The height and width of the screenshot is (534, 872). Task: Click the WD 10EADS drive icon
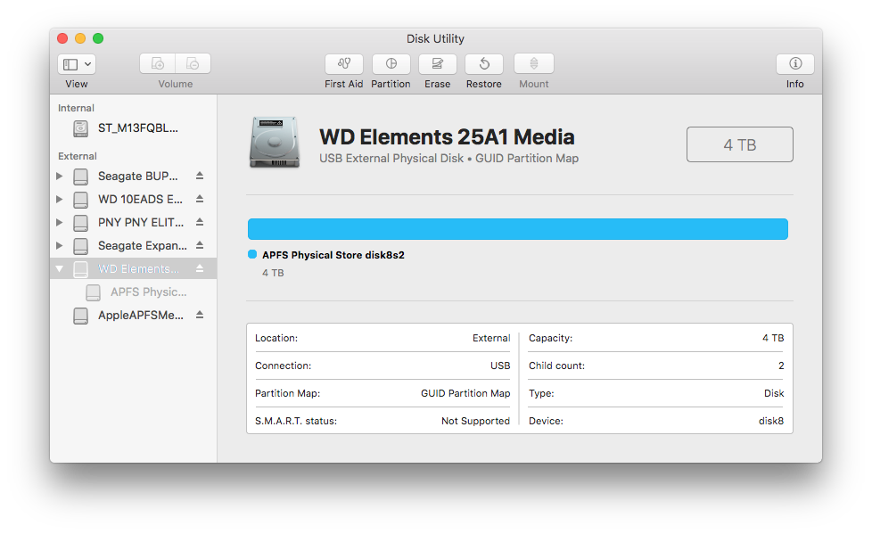point(80,200)
